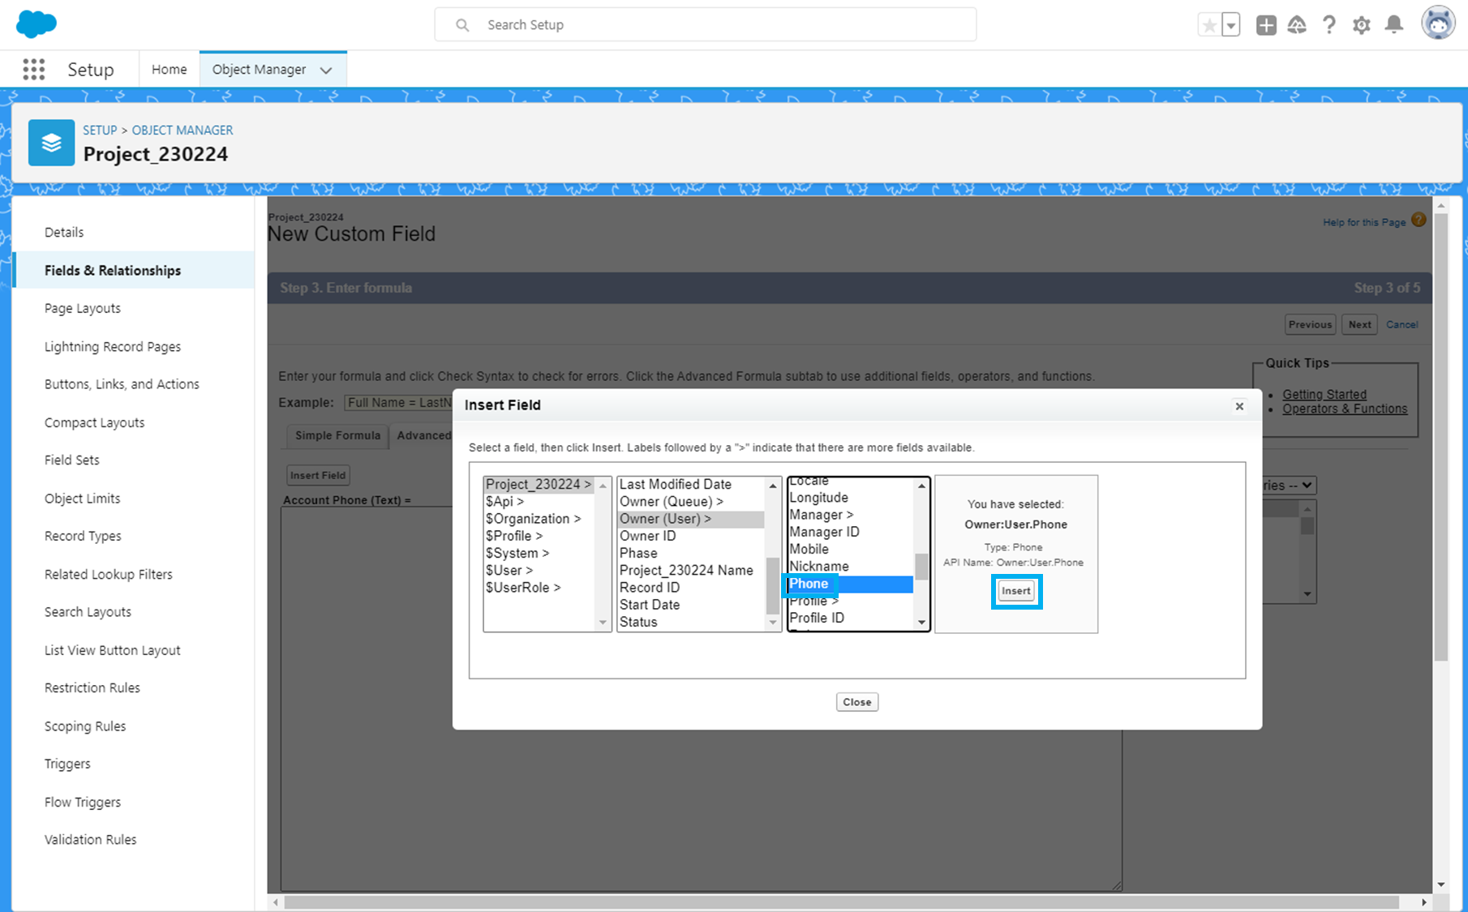
Task: Open the Operators & Functions quick tip
Action: 1345,409
